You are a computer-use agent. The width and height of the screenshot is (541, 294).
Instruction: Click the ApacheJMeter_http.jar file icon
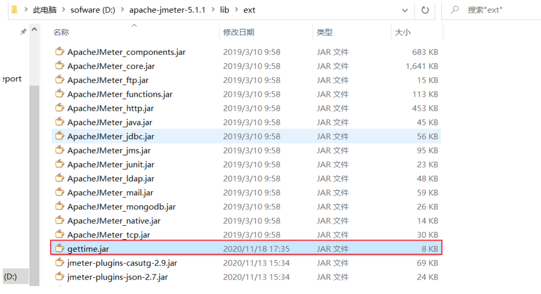point(60,108)
